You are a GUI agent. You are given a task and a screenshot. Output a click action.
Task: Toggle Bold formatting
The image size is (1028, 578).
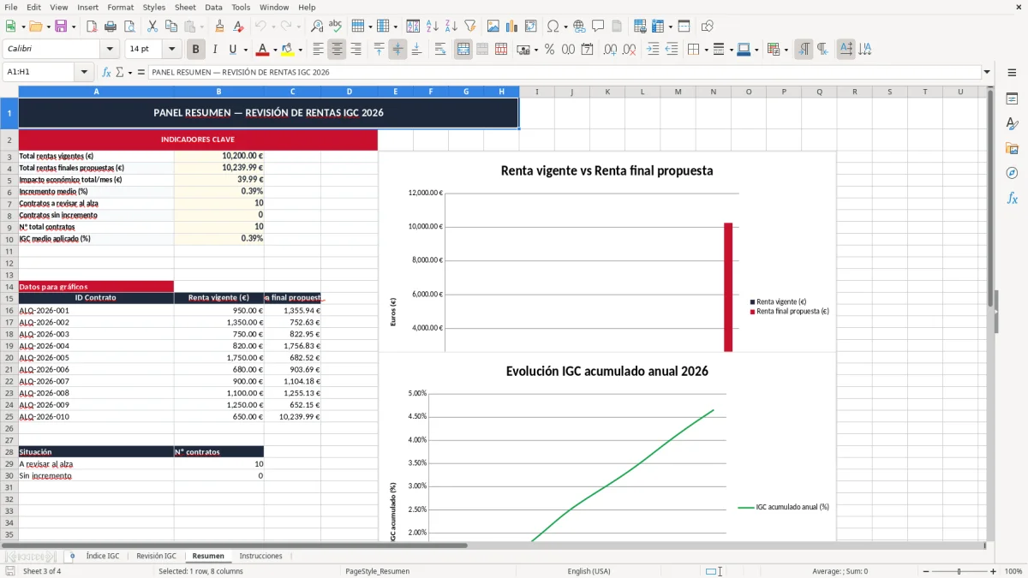click(x=196, y=50)
